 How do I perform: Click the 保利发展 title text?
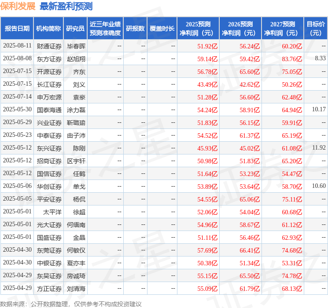18,6
